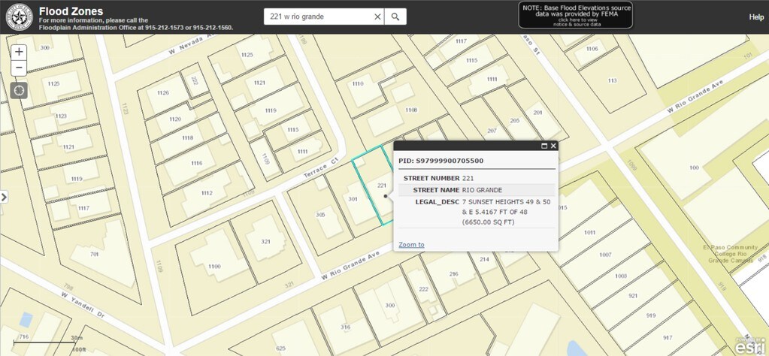Select the parcel labeled 1100
Viewport: 769px width, 356px height.
[214, 266]
